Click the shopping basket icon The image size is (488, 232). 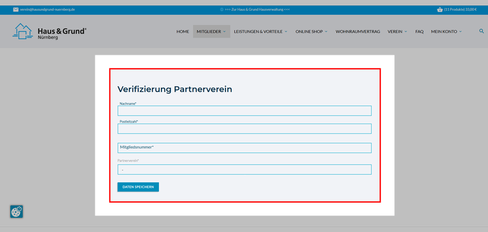click(440, 9)
